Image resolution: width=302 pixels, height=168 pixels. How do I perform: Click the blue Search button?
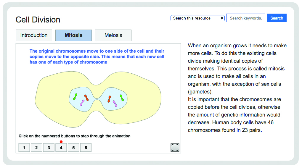[277, 18]
